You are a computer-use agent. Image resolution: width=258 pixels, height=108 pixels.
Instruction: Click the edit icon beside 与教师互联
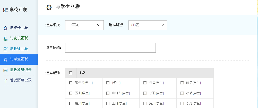(5, 49)
